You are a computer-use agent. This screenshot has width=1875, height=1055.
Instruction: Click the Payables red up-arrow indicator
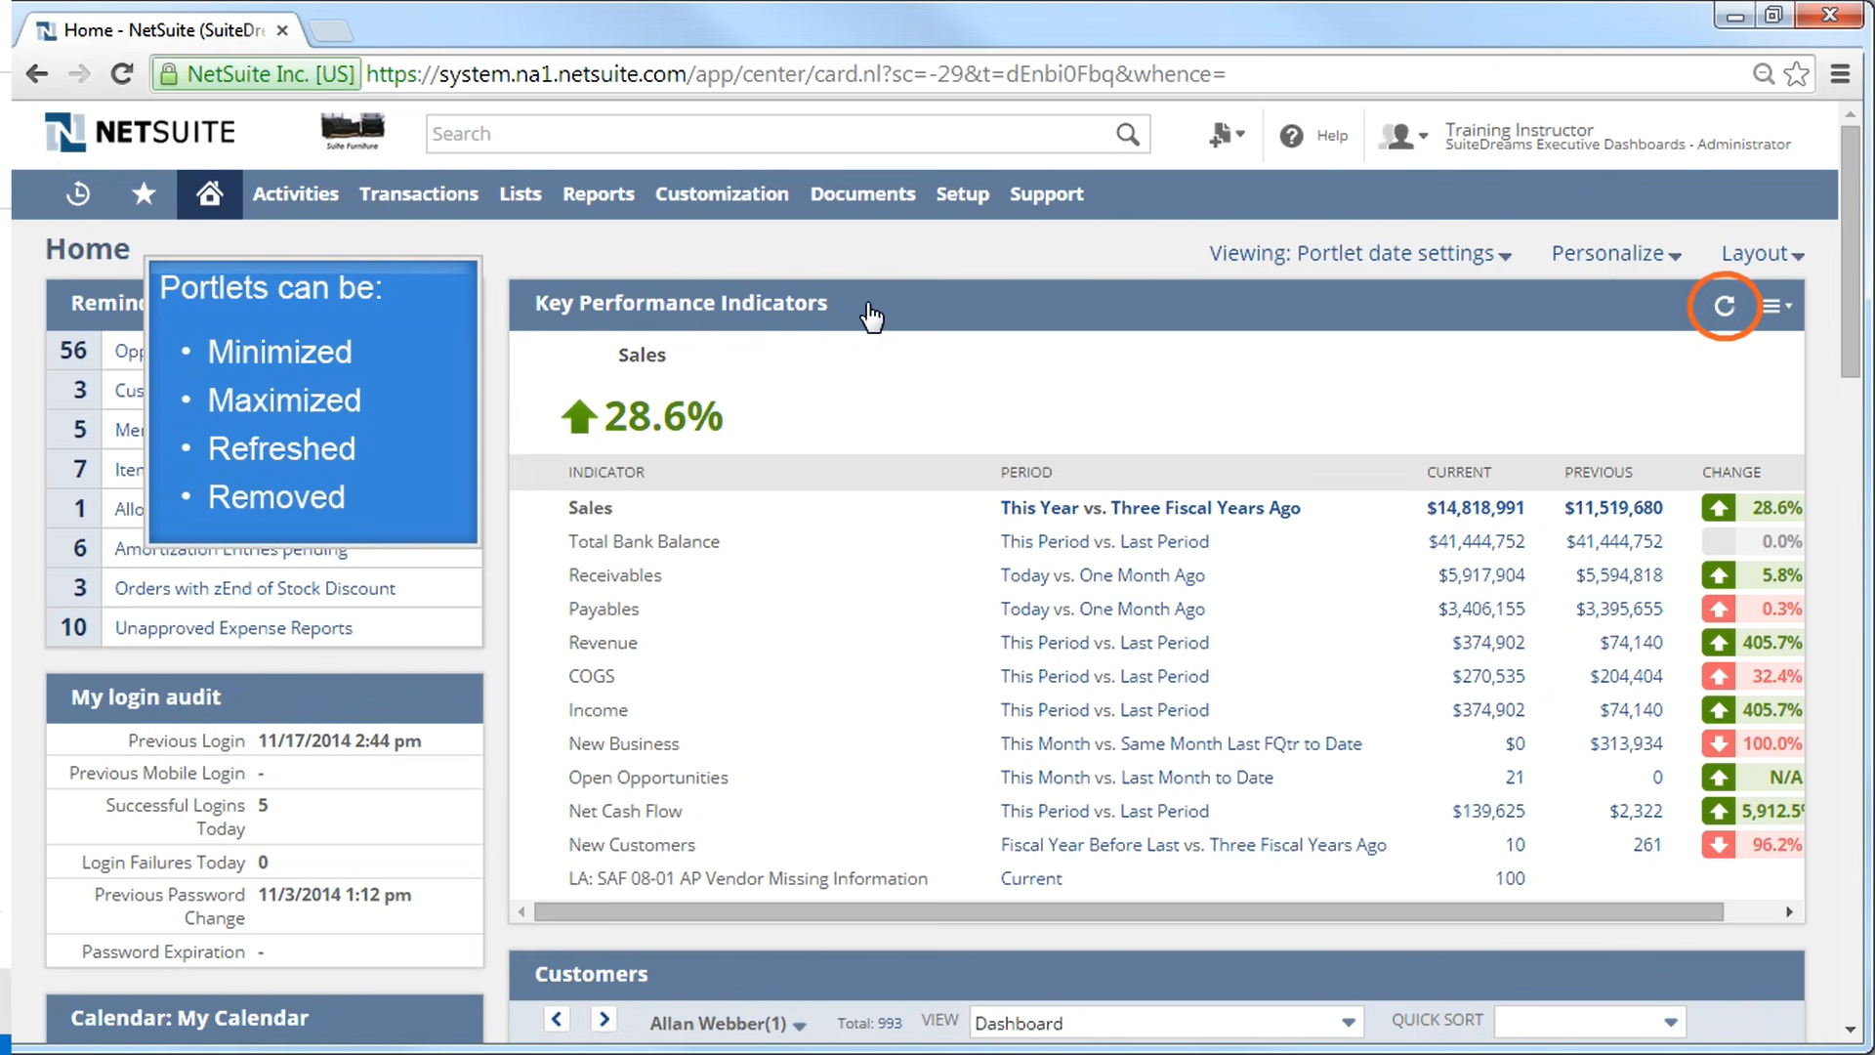[1719, 610]
